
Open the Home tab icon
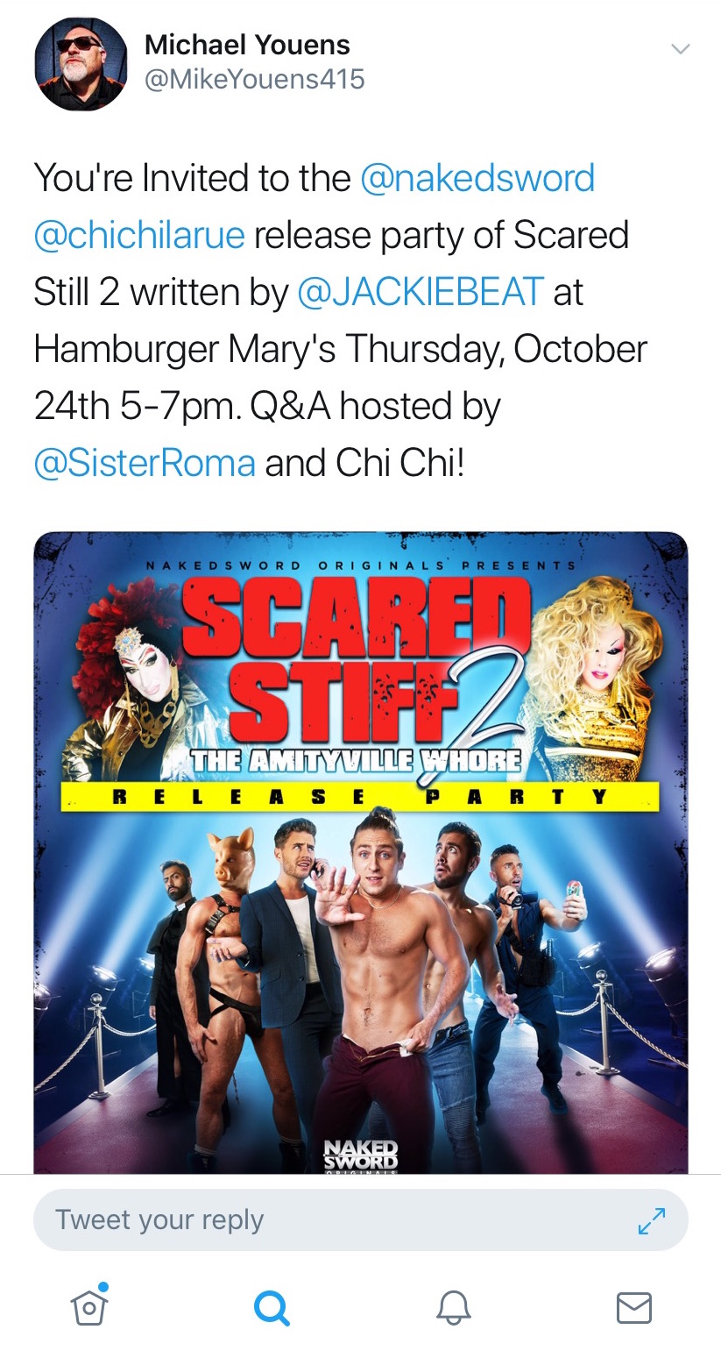point(88,1307)
